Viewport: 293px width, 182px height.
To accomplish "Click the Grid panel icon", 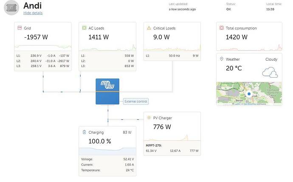I will 20,28.
